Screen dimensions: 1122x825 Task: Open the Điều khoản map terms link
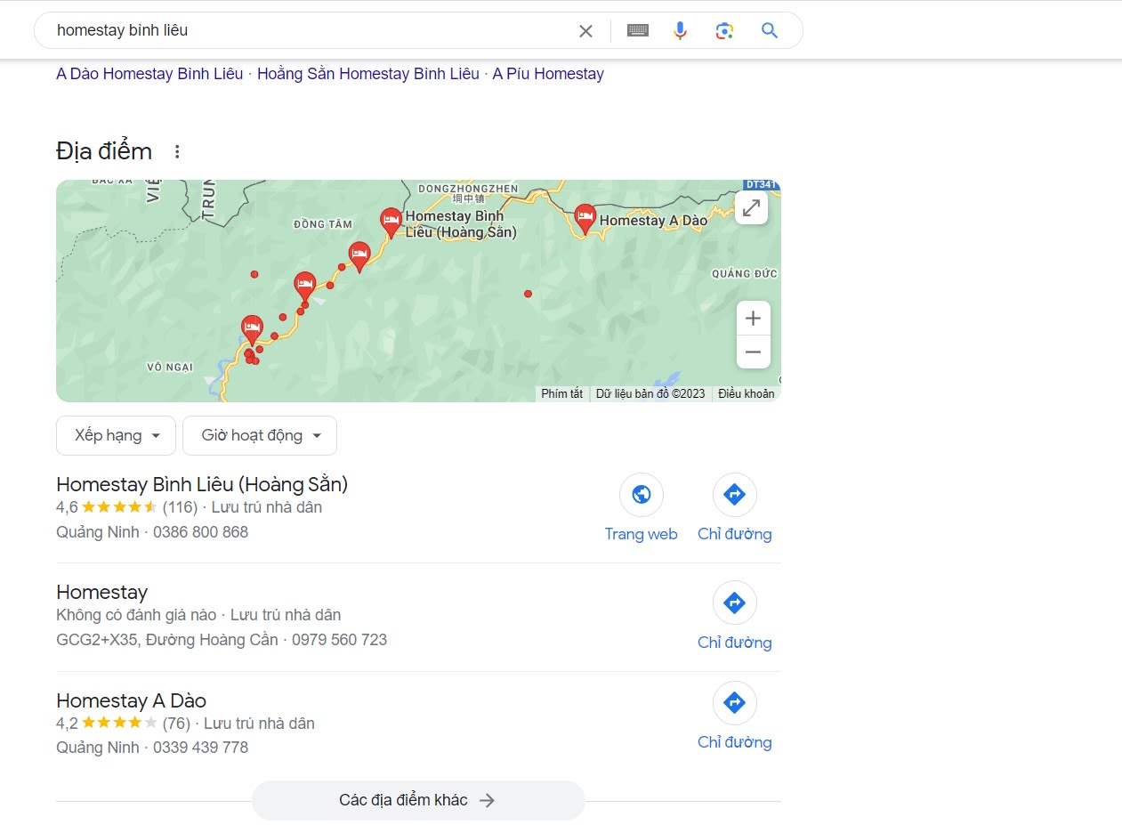(746, 393)
